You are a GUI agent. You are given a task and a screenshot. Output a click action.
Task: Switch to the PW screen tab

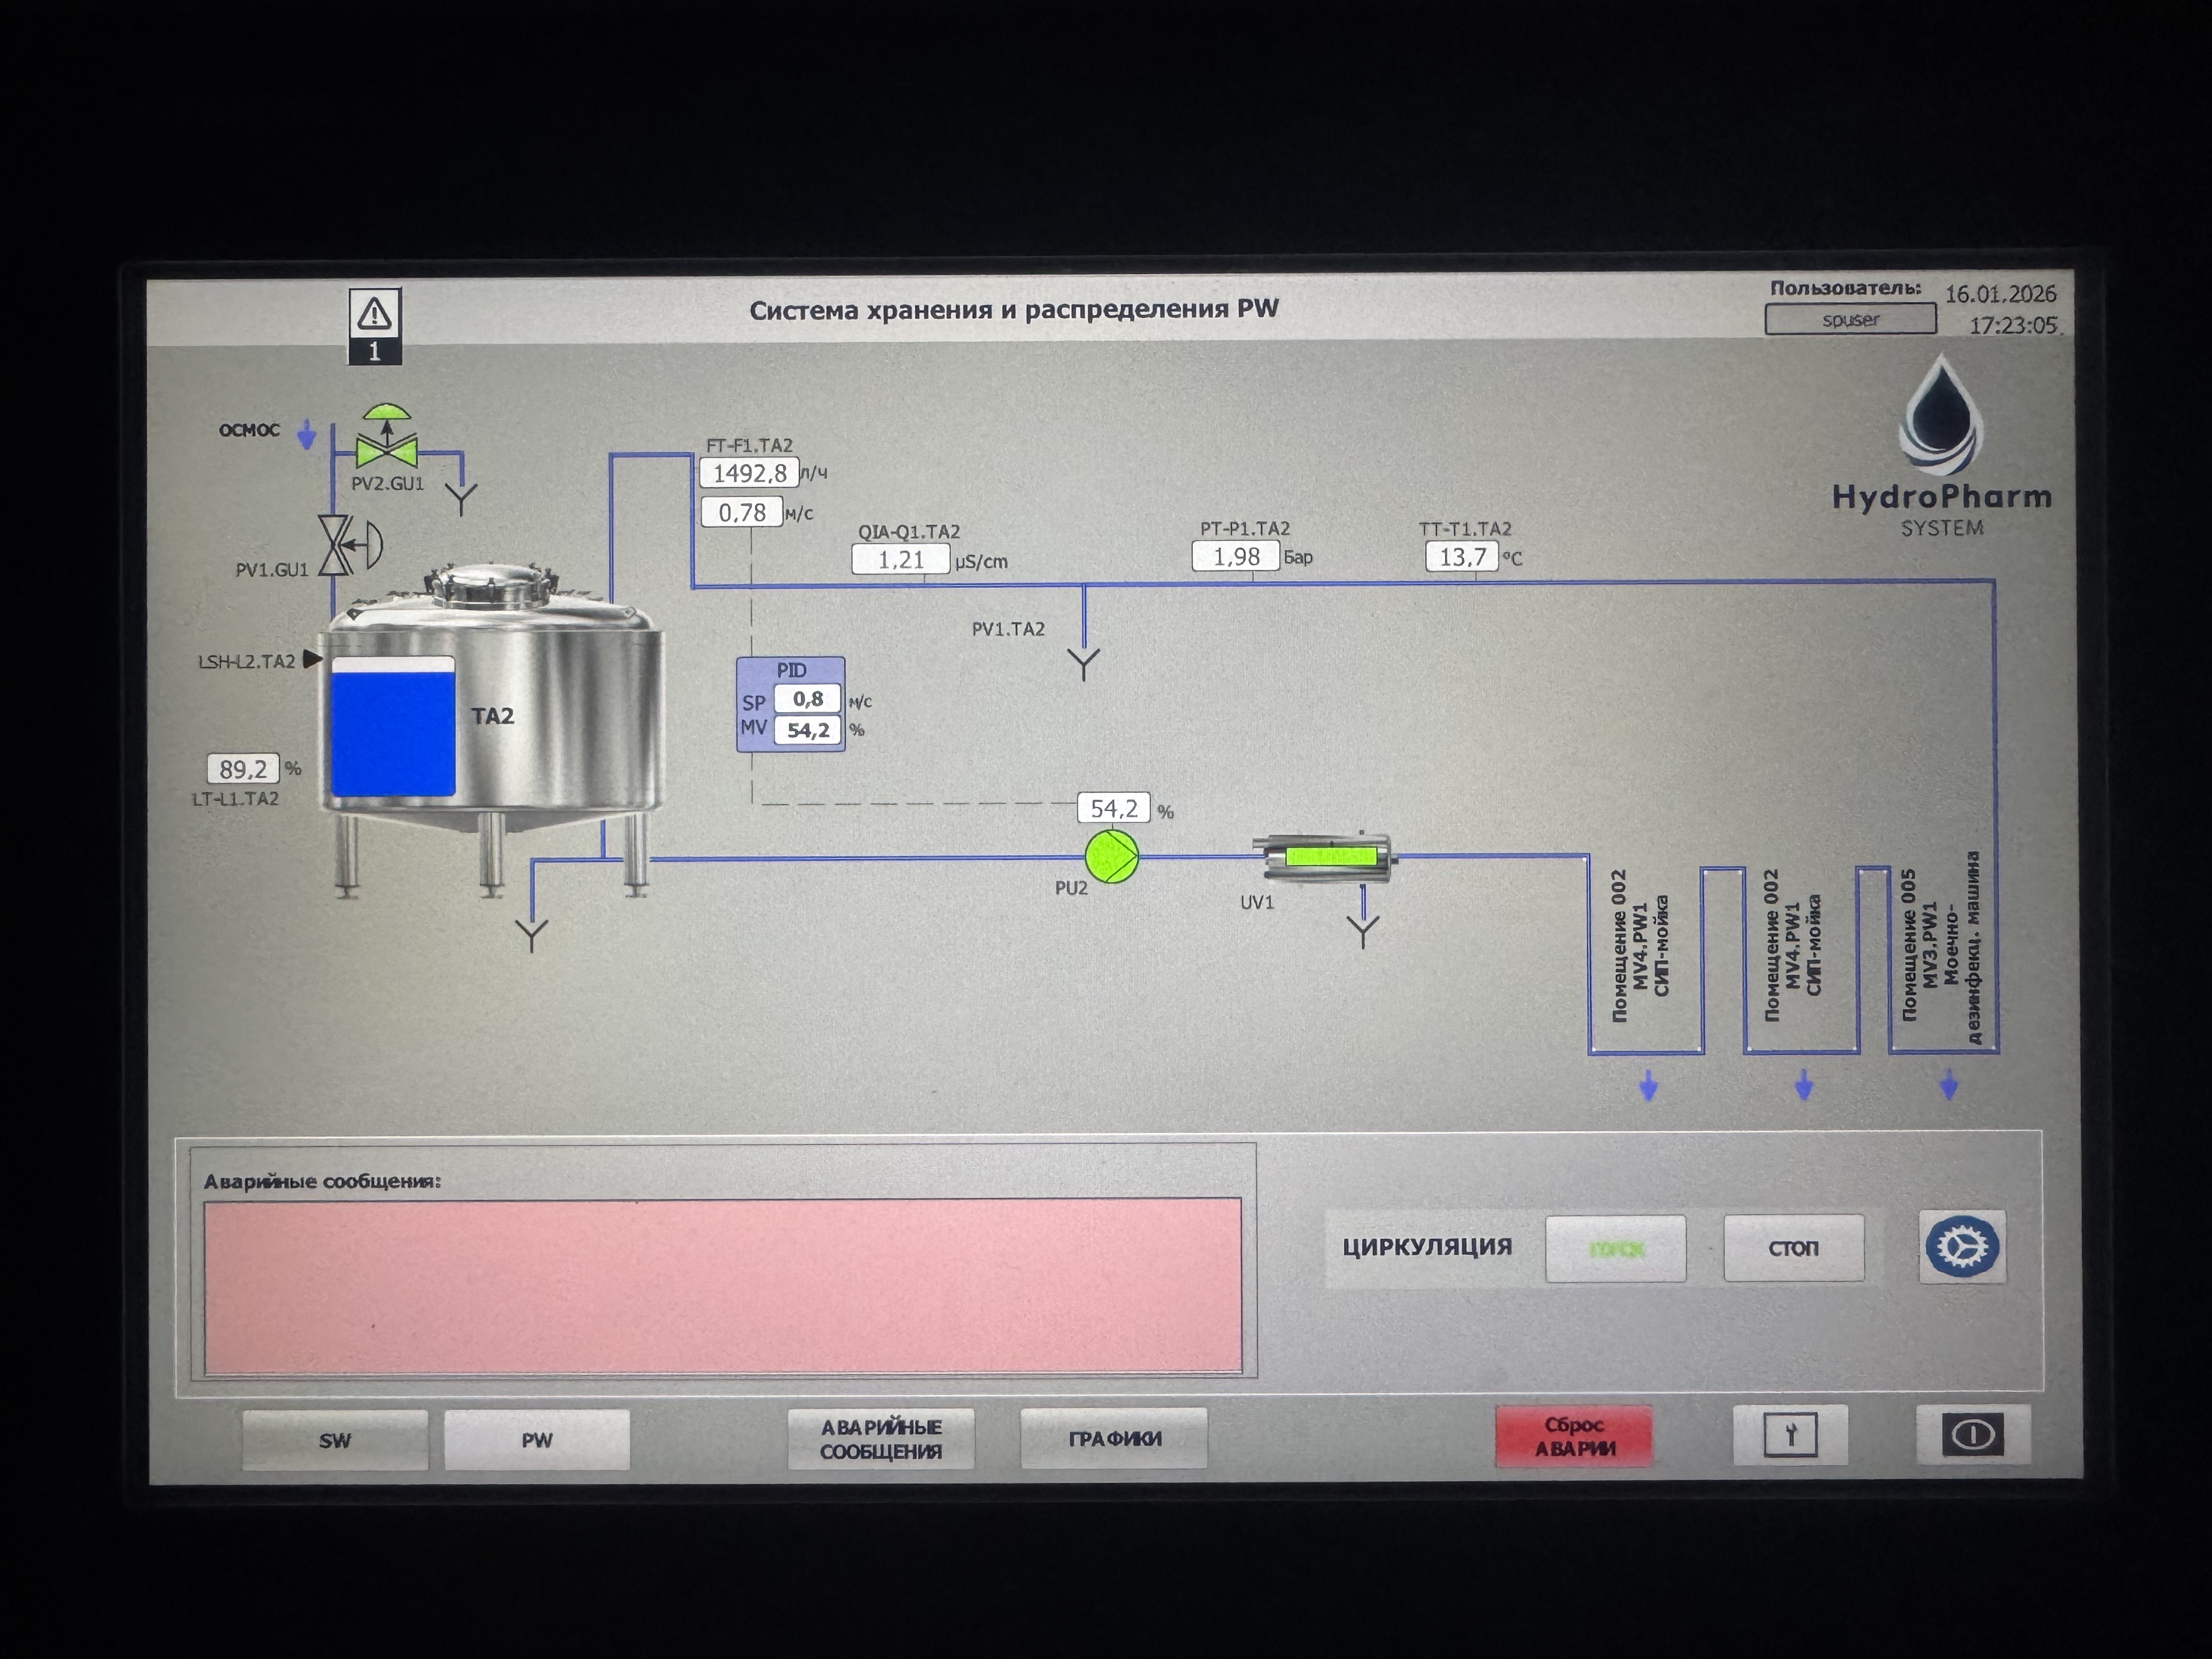537,1440
